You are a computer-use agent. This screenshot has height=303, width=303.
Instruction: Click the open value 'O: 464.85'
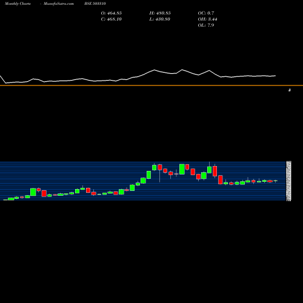pyautogui.click(x=112, y=13)
